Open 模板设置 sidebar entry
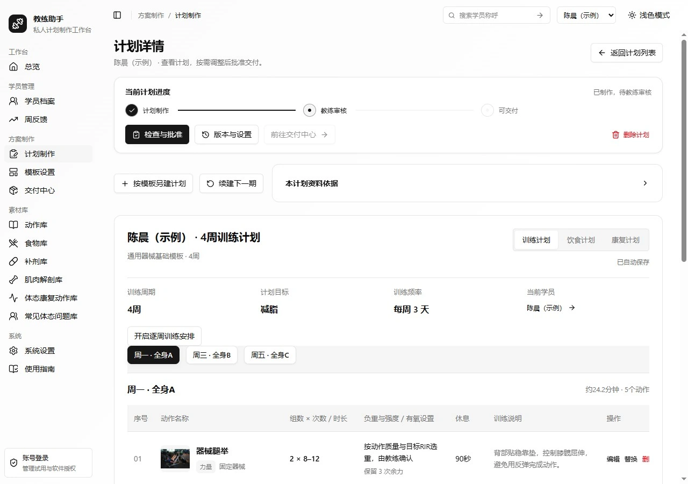This screenshot has width=688, height=484. pyautogui.click(x=48, y=172)
